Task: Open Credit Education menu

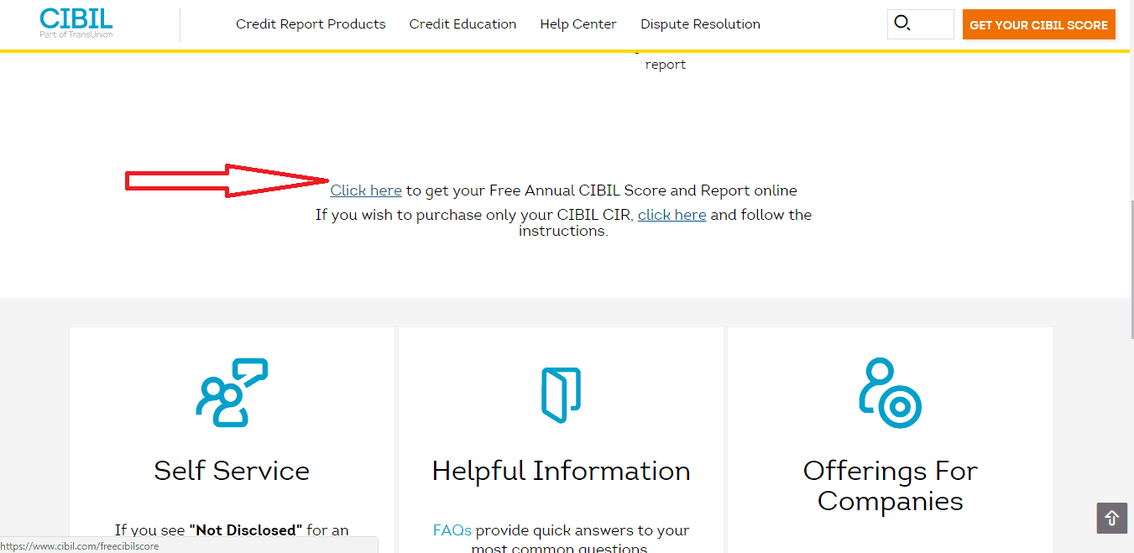Action: pos(462,24)
